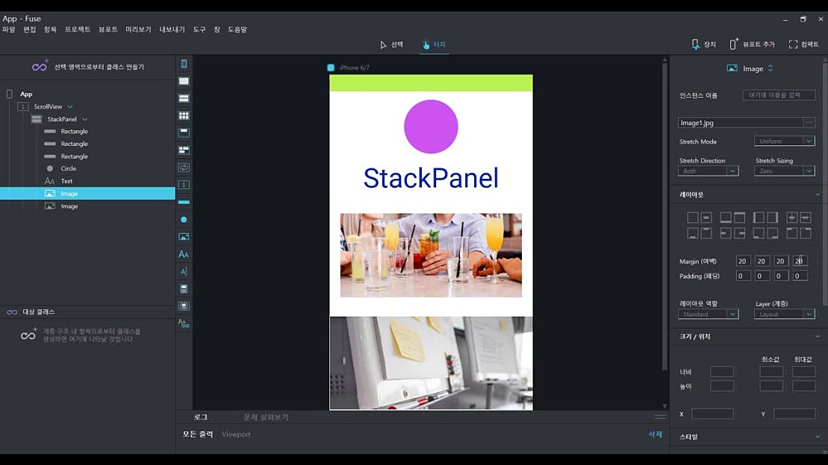Viewport: 828px width, 465px height.
Task: Select the Circle tool in the element toolbar
Action: (184, 219)
